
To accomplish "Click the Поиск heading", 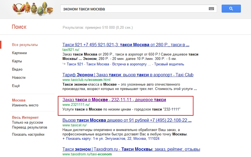I will (x=19, y=27).
